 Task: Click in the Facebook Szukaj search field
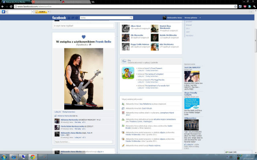105,18
